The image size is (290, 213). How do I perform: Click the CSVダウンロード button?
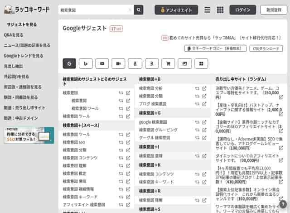pyautogui.click(x=266, y=48)
